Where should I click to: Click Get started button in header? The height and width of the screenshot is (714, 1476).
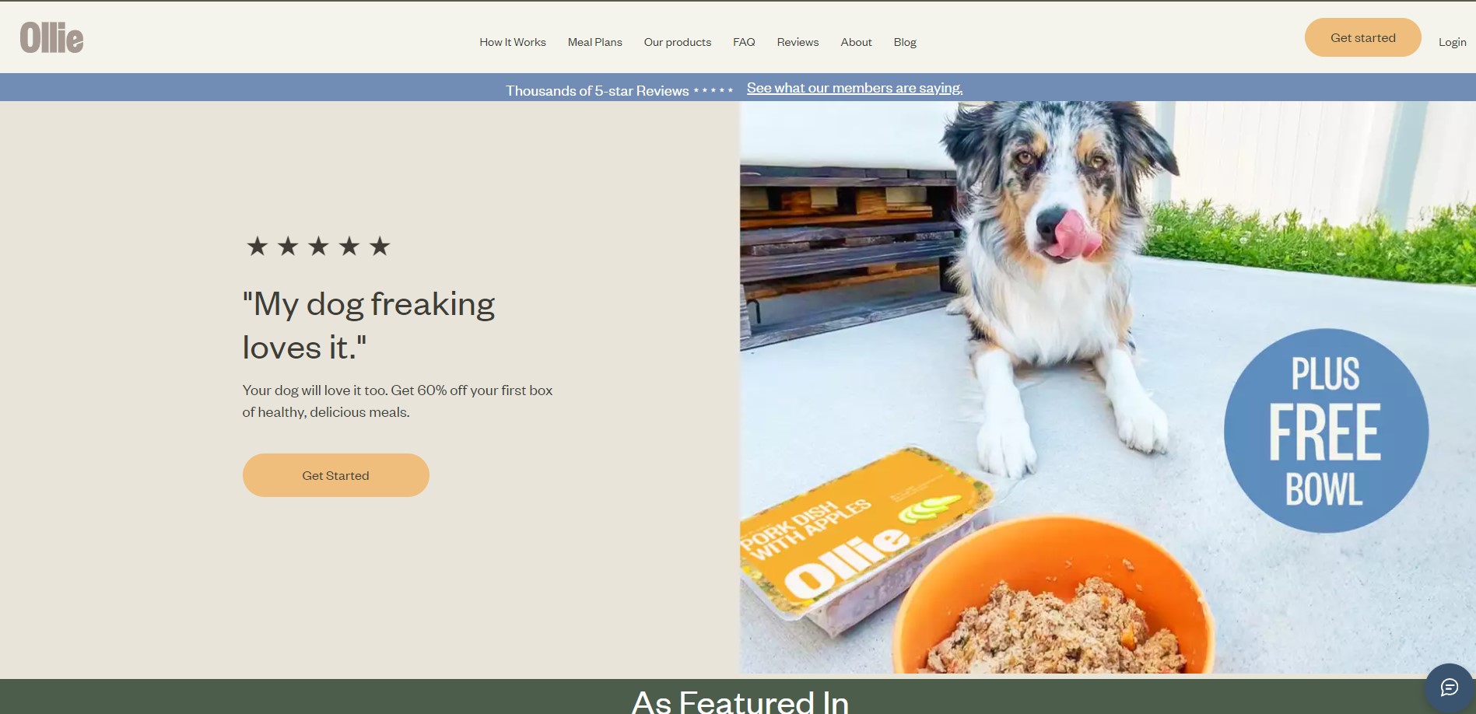click(1363, 37)
